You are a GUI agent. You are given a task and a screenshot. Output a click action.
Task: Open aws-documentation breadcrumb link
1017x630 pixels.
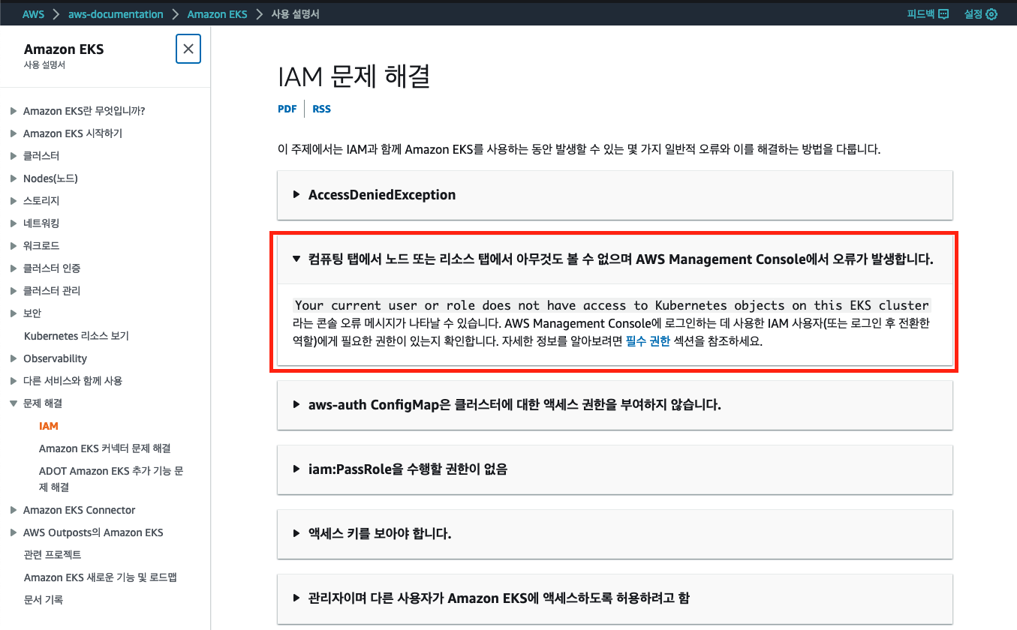116,14
